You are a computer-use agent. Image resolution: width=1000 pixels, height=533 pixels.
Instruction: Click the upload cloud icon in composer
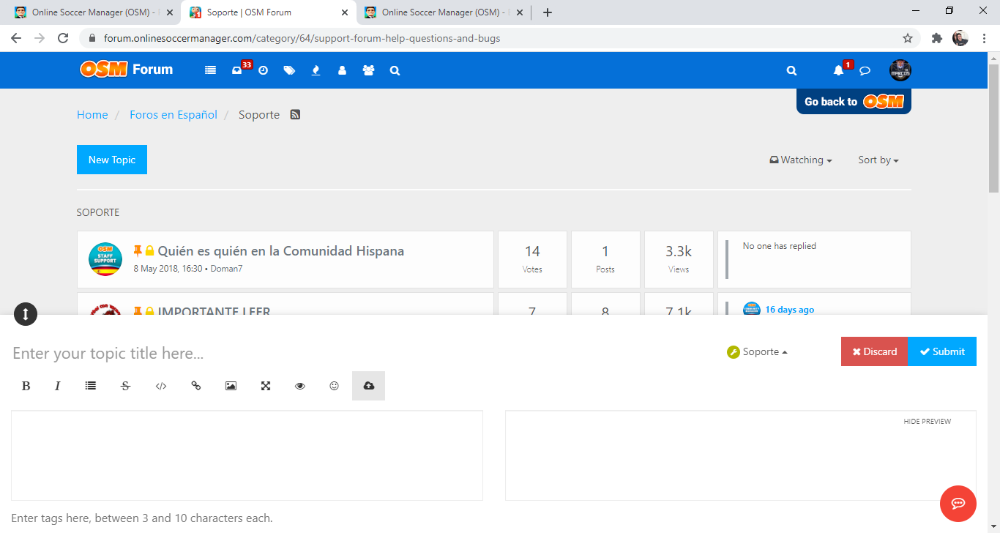point(368,386)
